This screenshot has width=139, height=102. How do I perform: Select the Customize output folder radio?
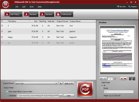7,96
